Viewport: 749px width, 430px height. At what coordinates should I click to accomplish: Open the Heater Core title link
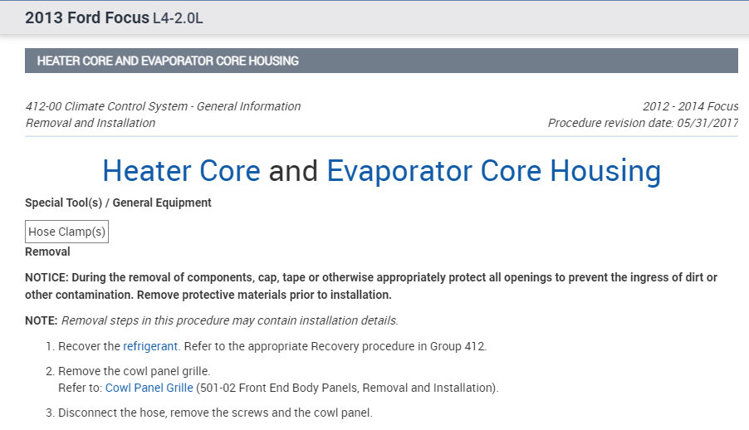[181, 171]
